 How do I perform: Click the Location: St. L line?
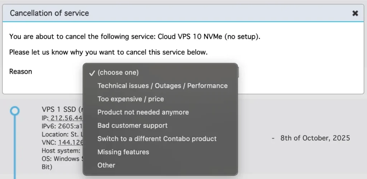pos(62,135)
